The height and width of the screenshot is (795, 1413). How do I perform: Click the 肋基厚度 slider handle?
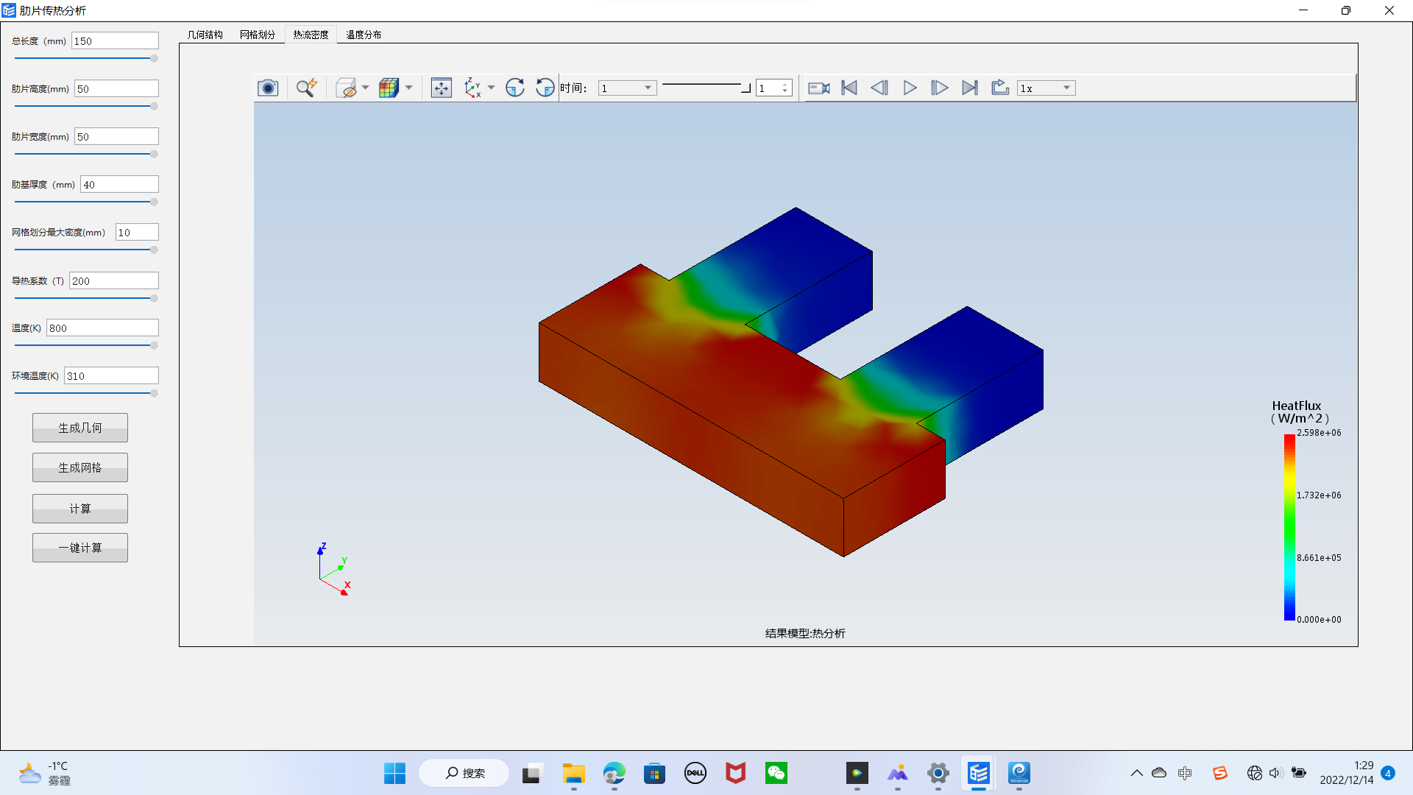pyautogui.click(x=154, y=202)
